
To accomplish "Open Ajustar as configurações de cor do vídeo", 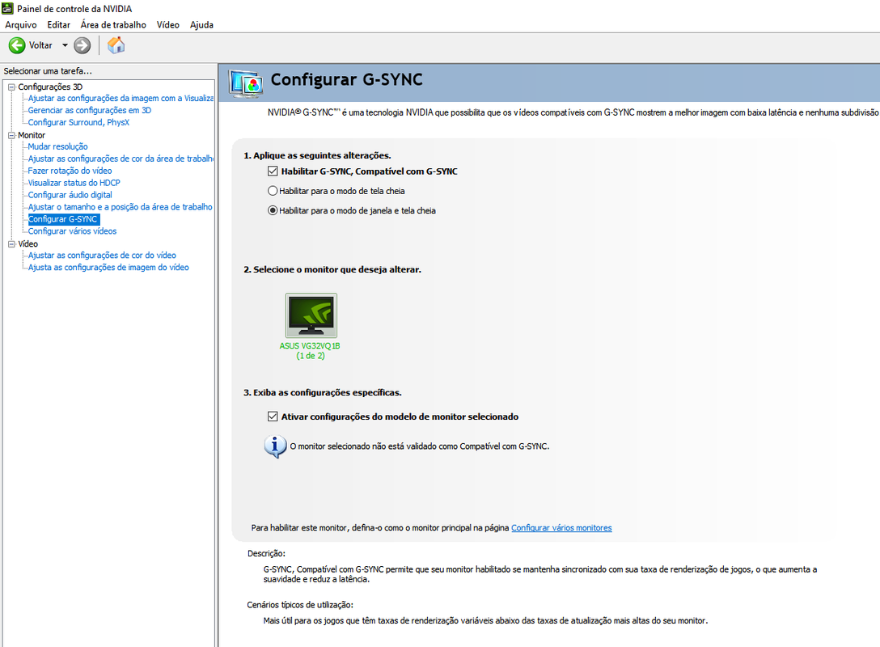I will pos(102,256).
